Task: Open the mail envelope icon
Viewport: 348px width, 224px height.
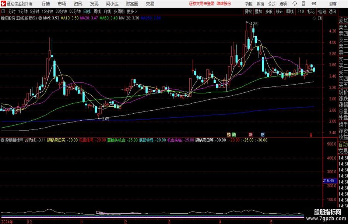Action: point(314,4)
